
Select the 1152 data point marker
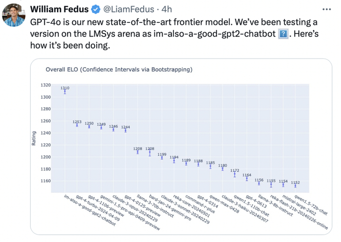point(295,186)
